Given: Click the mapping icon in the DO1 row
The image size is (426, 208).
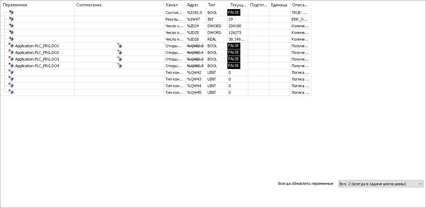Looking at the screenshot, I should [119, 46].
